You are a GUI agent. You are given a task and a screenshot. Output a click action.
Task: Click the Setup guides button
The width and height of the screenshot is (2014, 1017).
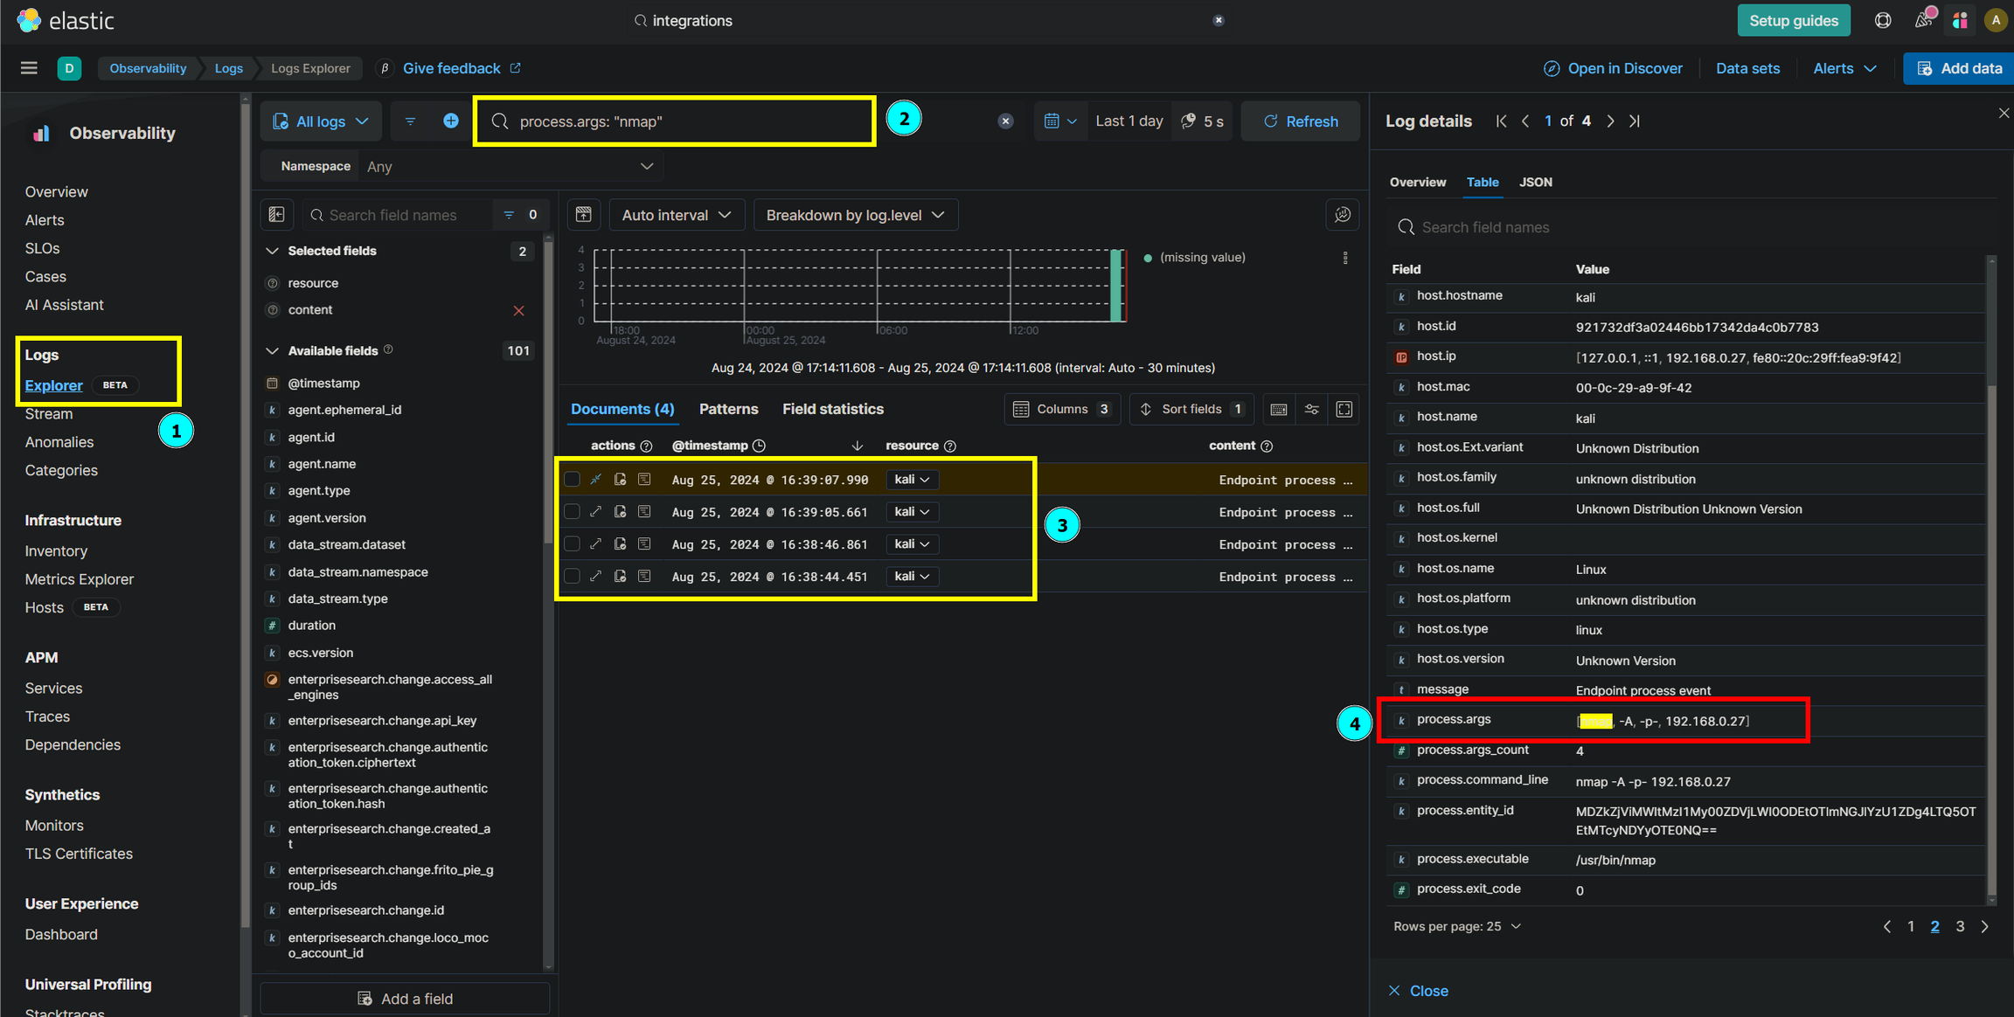click(1794, 20)
